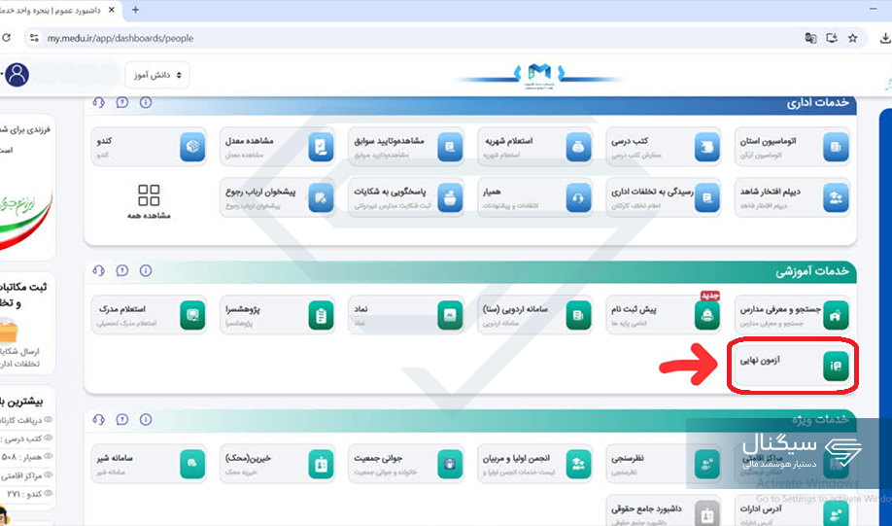
Task: Open the browser downloads icon
Action: (885, 38)
